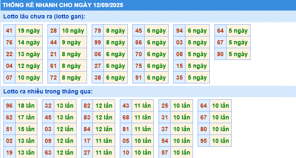Select the '12 ngày' cell
Viewport: 296px width, 158px height.
coord(29,66)
